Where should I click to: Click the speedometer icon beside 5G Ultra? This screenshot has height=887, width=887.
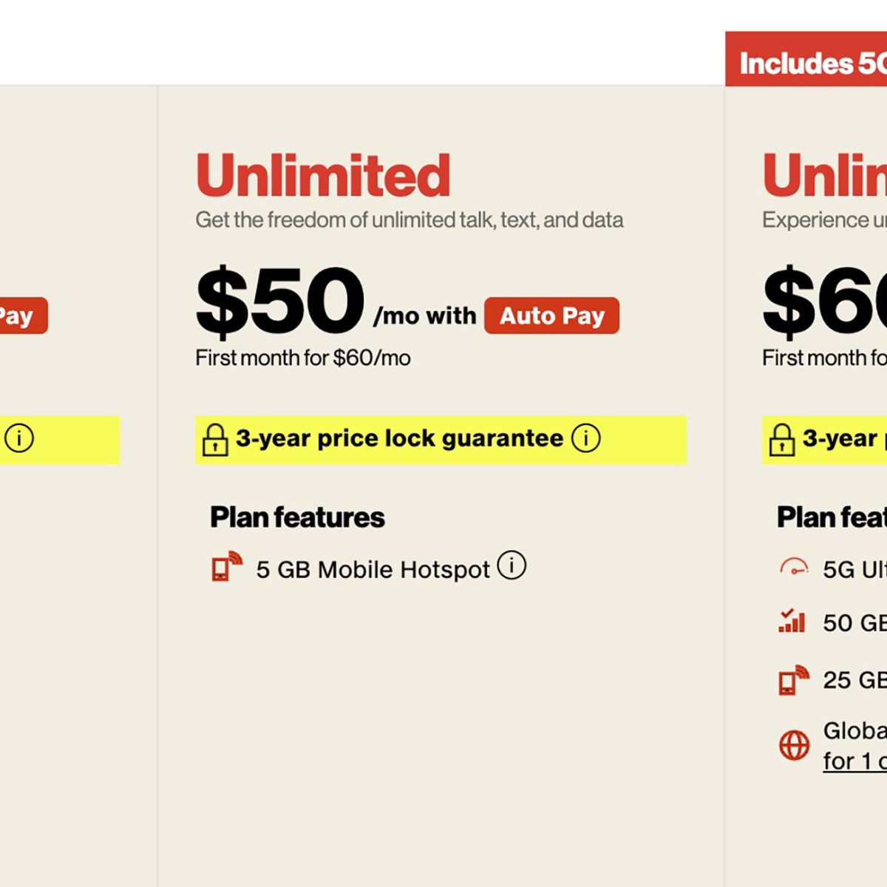pyautogui.click(x=794, y=568)
